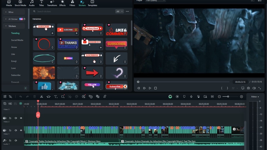Select the split scissors tool in timeline toolbar
The width and height of the screenshot is (267, 150).
point(41,97)
